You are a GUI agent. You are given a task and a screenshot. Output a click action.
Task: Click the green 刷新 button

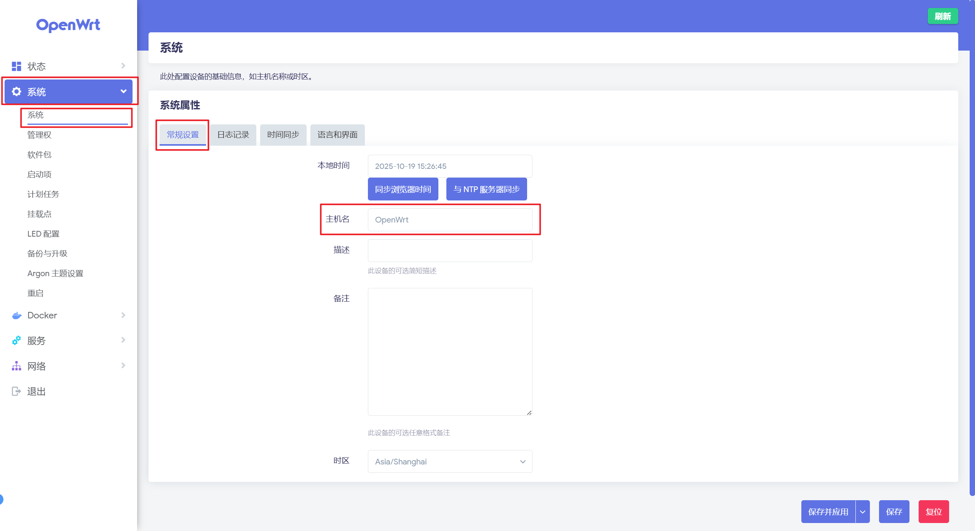point(943,16)
